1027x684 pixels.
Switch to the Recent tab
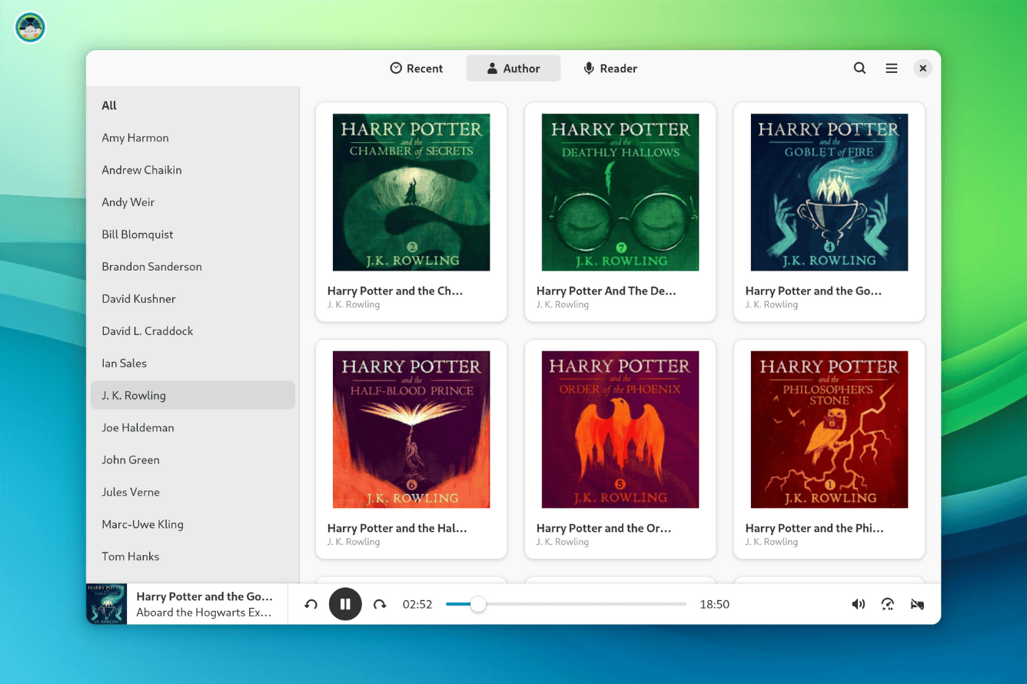pyautogui.click(x=416, y=68)
